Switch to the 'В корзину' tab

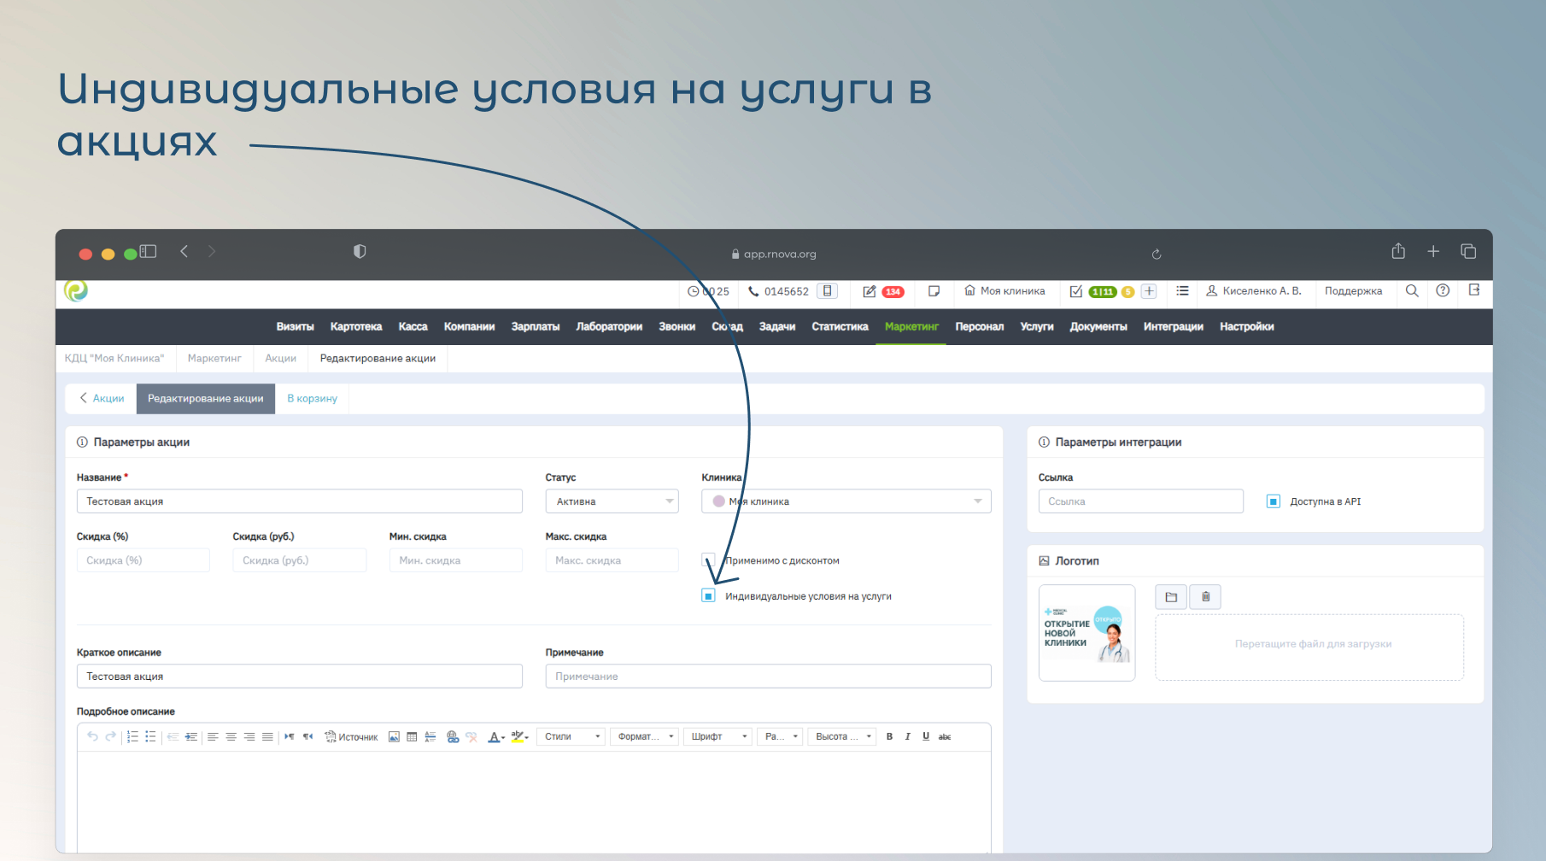[x=312, y=399]
